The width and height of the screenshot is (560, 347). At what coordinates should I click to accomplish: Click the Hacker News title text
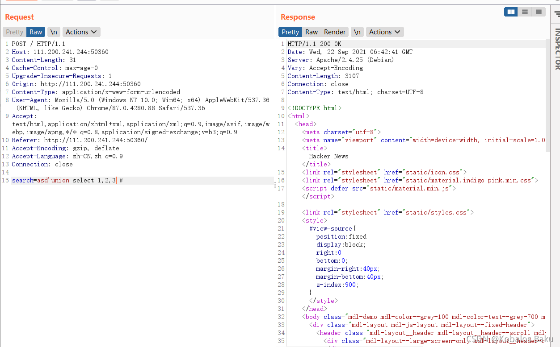(328, 156)
